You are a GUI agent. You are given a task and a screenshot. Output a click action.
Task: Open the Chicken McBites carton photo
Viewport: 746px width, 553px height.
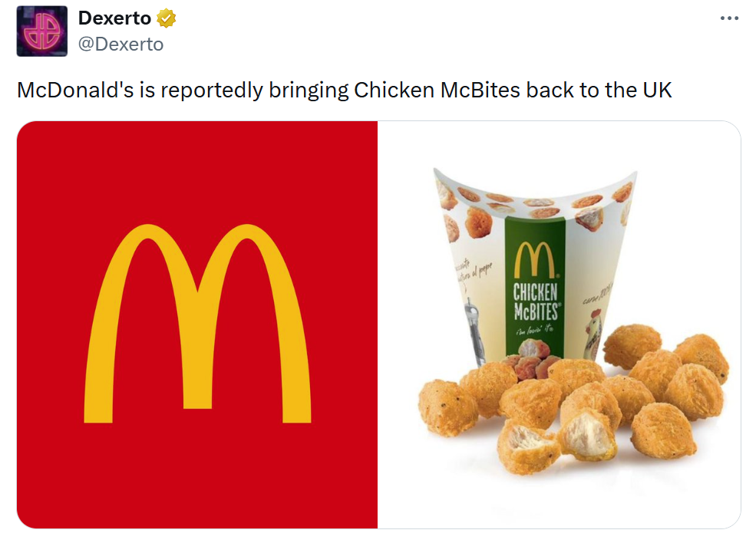point(559,324)
